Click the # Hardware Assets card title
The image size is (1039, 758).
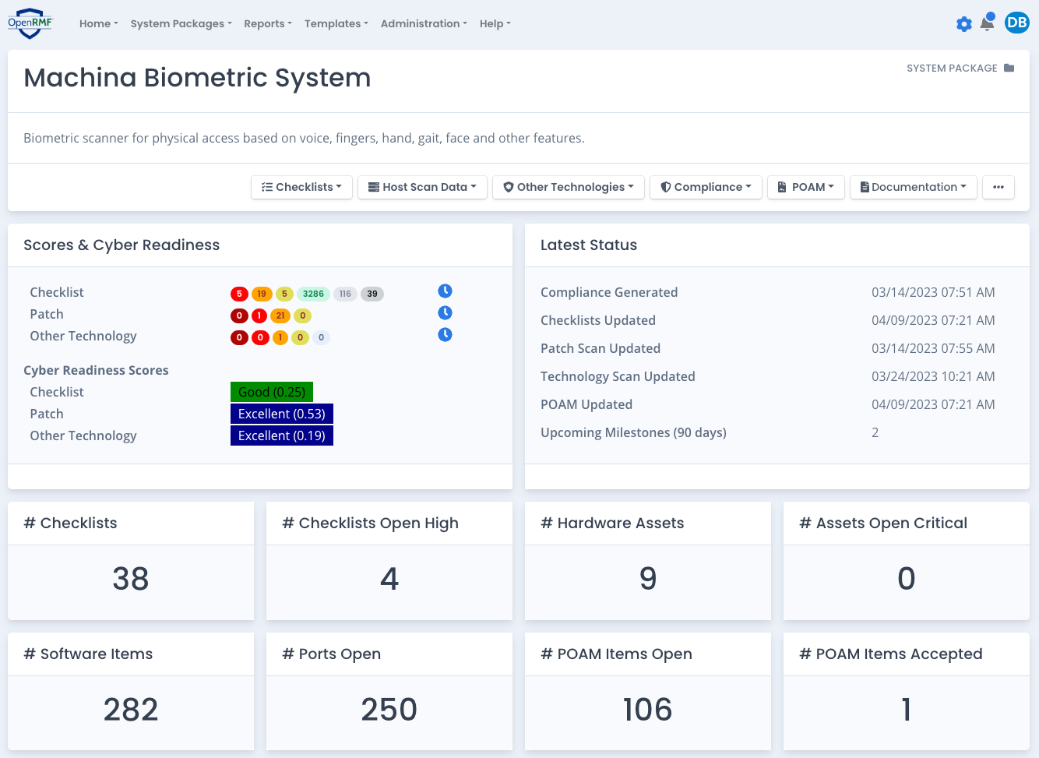pyautogui.click(x=612, y=524)
